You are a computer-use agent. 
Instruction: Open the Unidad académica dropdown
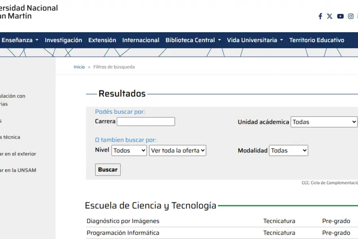pyautogui.click(x=324, y=122)
